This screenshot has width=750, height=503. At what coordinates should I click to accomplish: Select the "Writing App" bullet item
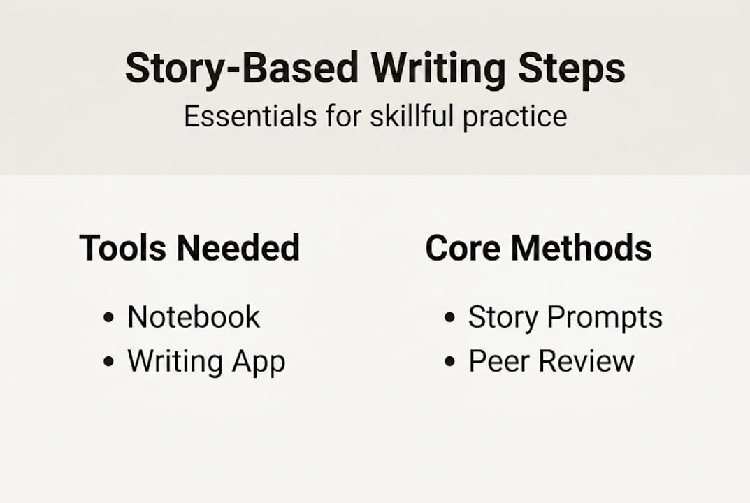(206, 362)
